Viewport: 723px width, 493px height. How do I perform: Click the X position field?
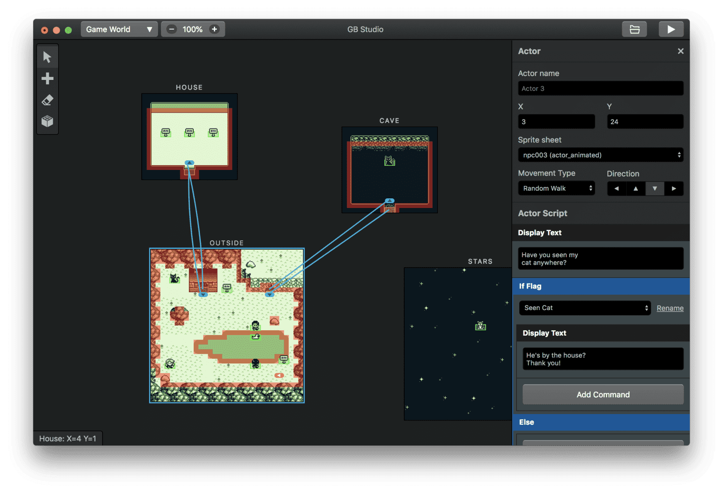[556, 122]
